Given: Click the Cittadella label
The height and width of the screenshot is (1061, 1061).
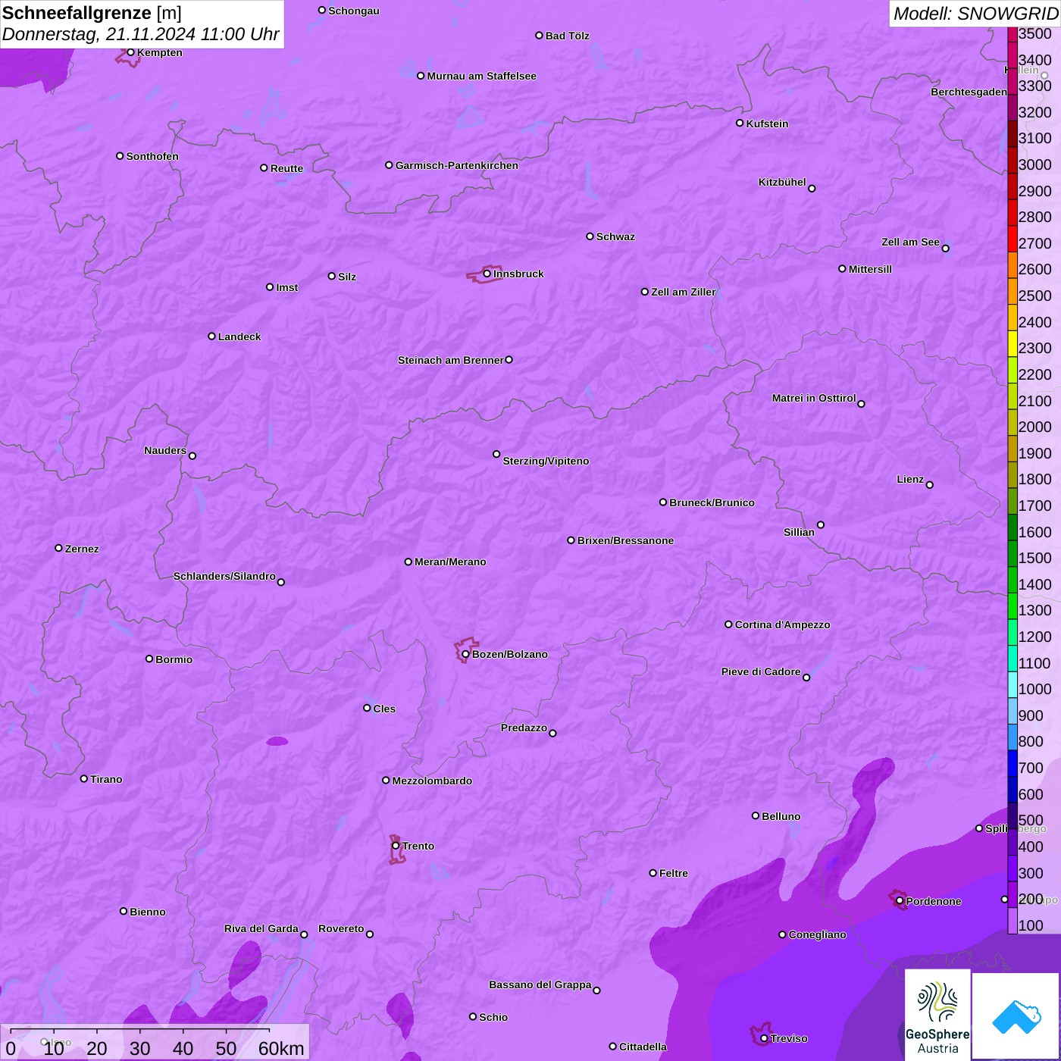Looking at the screenshot, I should pyautogui.click(x=643, y=1047).
